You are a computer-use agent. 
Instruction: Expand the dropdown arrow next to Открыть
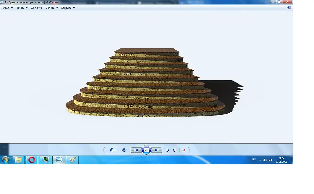coord(74,8)
